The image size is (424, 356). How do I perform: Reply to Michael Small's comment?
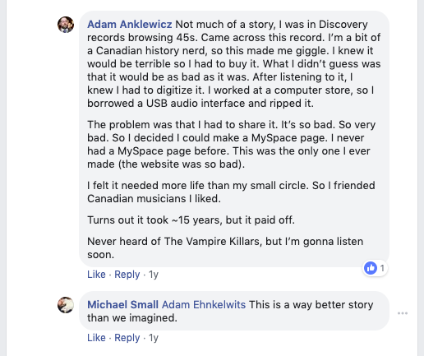[127, 338]
